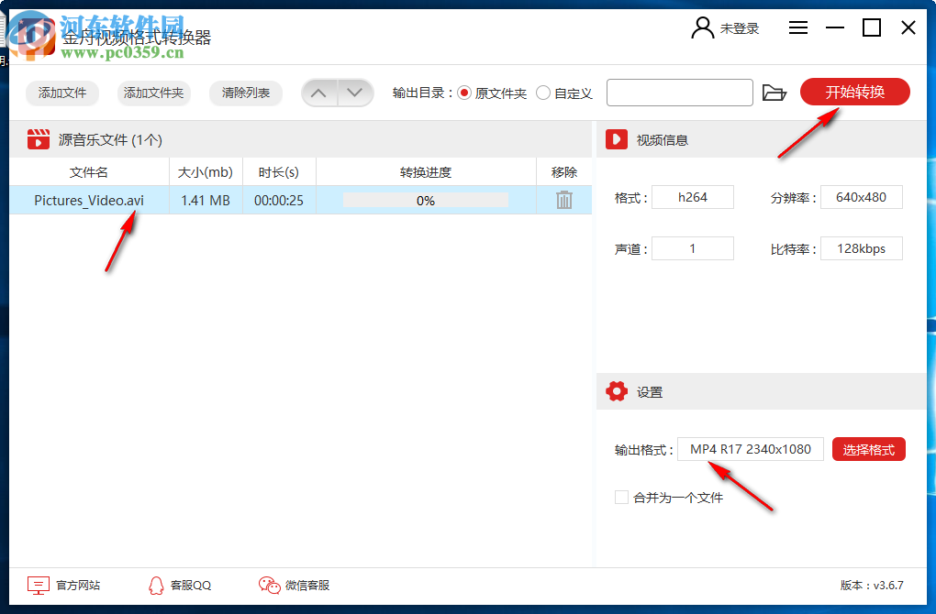Click the 0% conversion progress bar
Screen dimensions: 936x614
(424, 200)
